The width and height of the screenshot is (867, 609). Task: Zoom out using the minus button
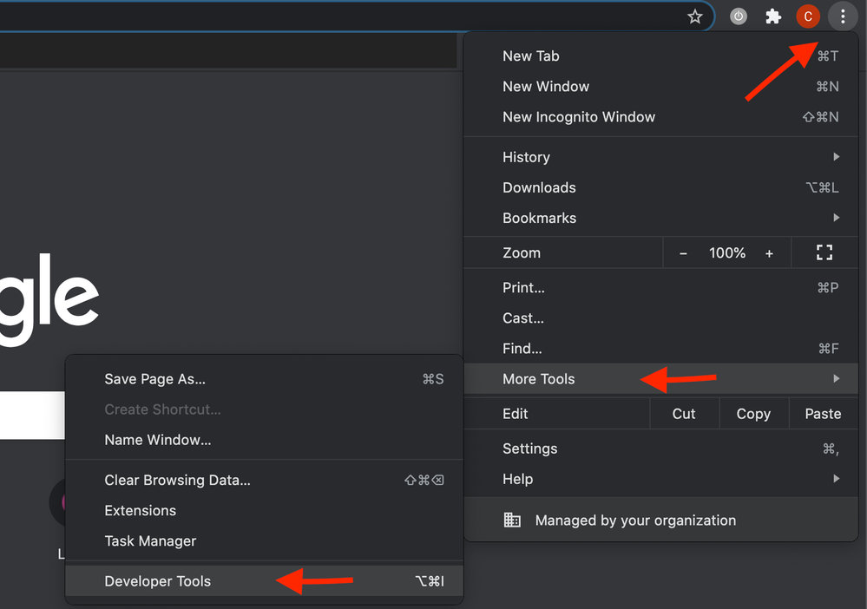(x=683, y=252)
